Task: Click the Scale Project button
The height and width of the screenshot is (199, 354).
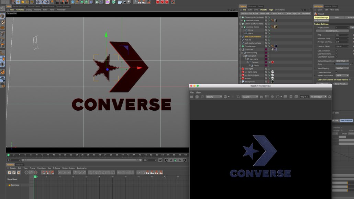Action: tap(332, 31)
